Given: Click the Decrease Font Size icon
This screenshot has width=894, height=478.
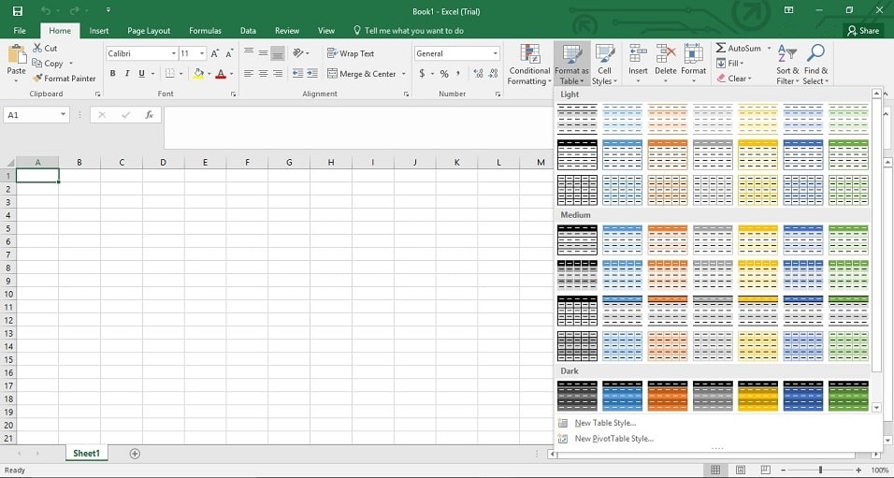Looking at the screenshot, I should click(x=229, y=53).
